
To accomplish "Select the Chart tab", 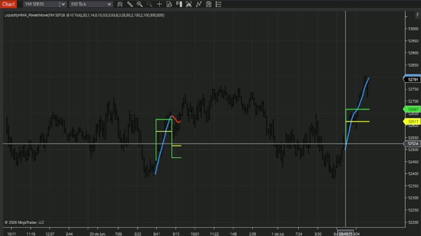I will pos(8,4).
